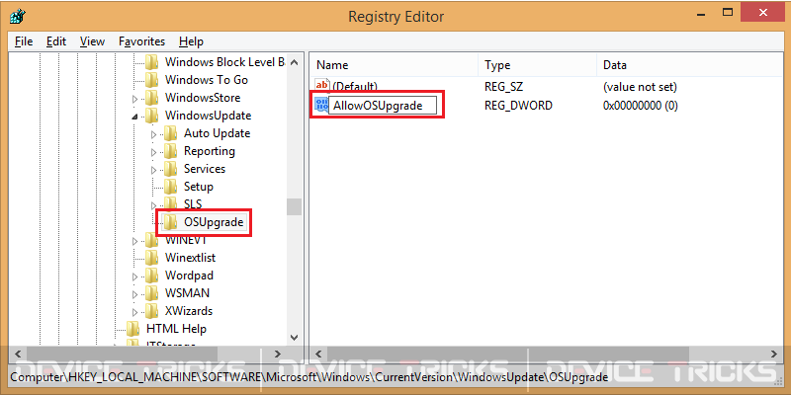
Task: Collapse the WindowsUpdate key
Action: (x=134, y=117)
